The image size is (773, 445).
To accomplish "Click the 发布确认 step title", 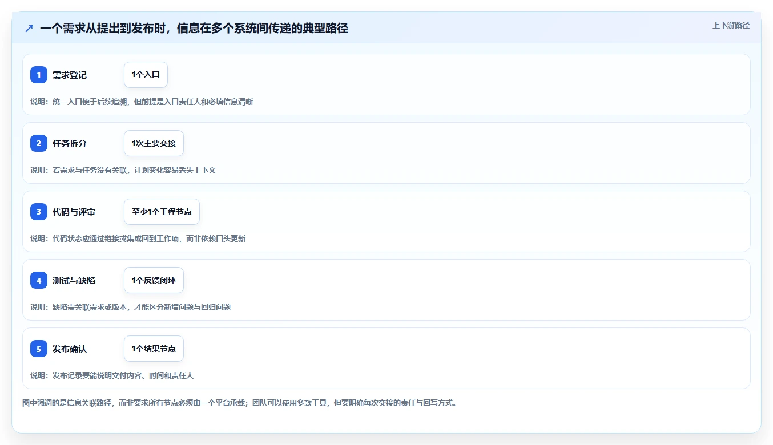I will coord(70,349).
